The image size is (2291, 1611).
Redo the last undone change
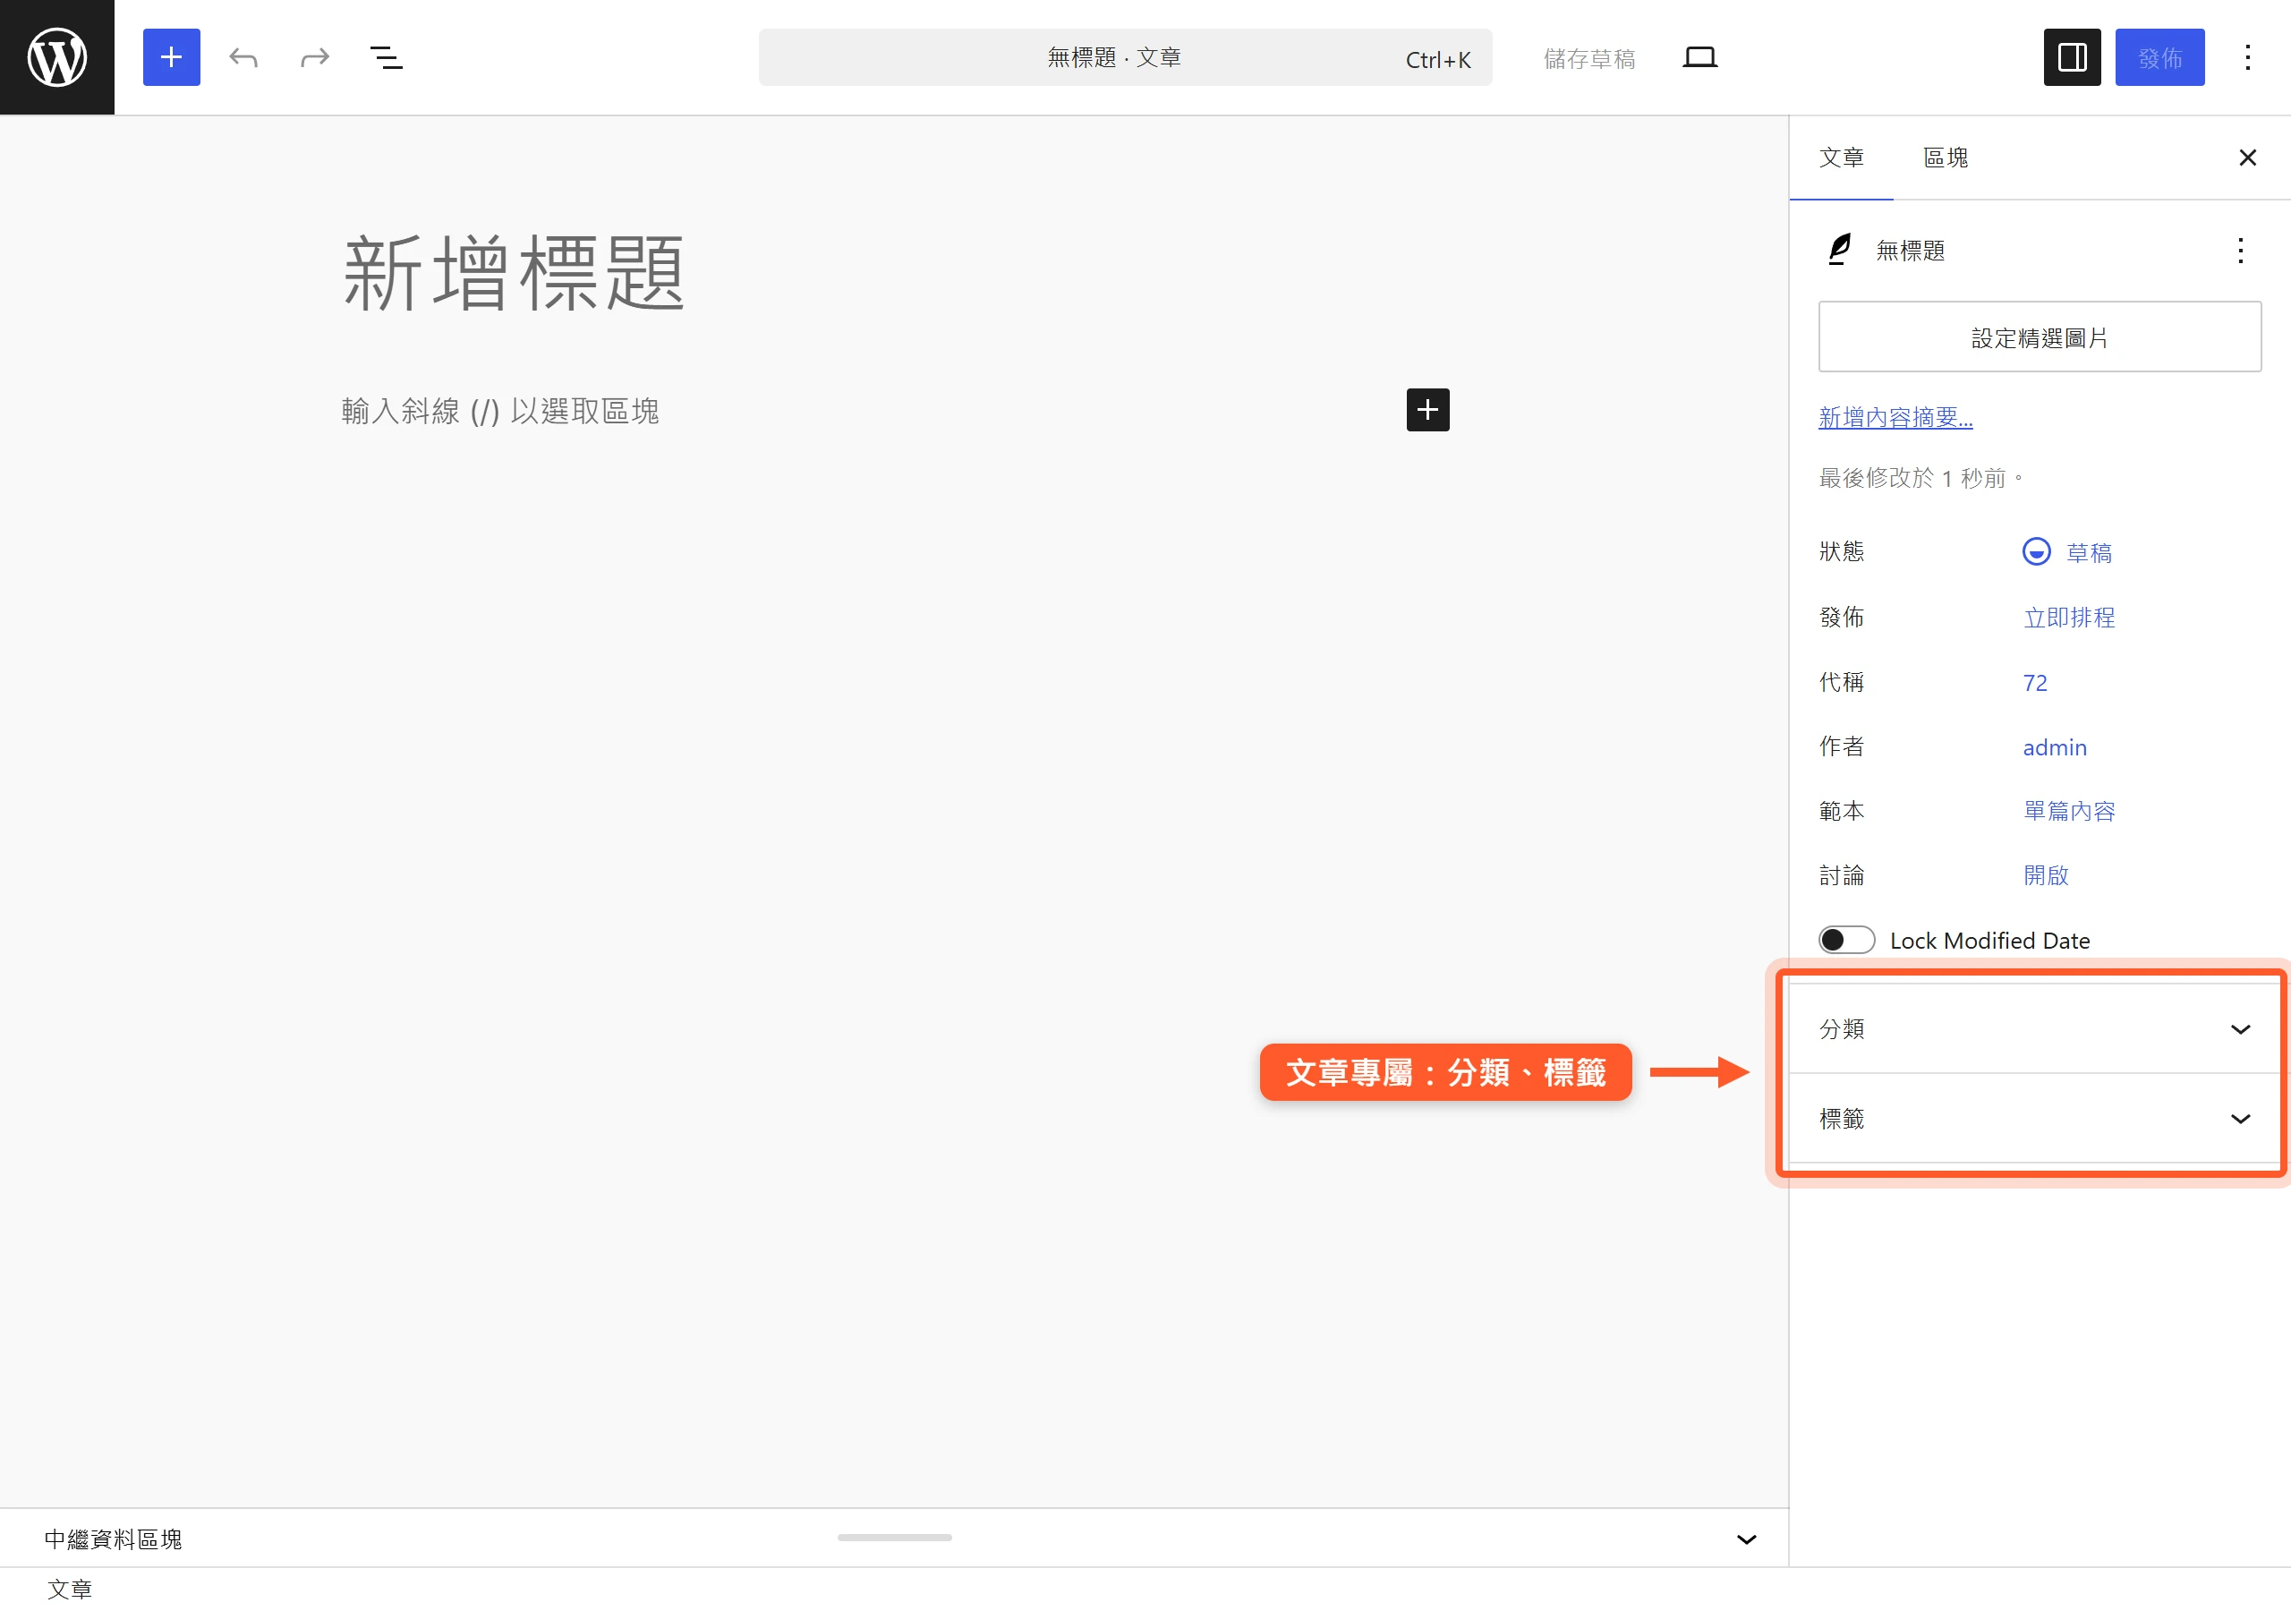click(314, 57)
